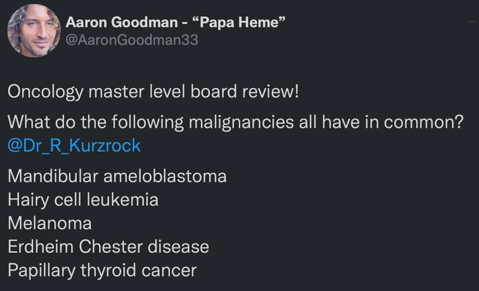
Task: Click the word "ameloblastoma"
Action: pos(165,176)
